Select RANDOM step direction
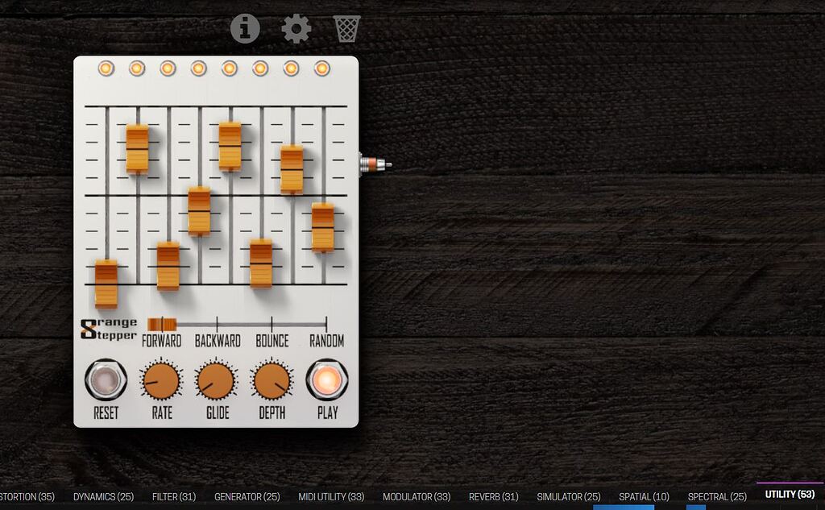Screen dimensions: 825x510 327,323
